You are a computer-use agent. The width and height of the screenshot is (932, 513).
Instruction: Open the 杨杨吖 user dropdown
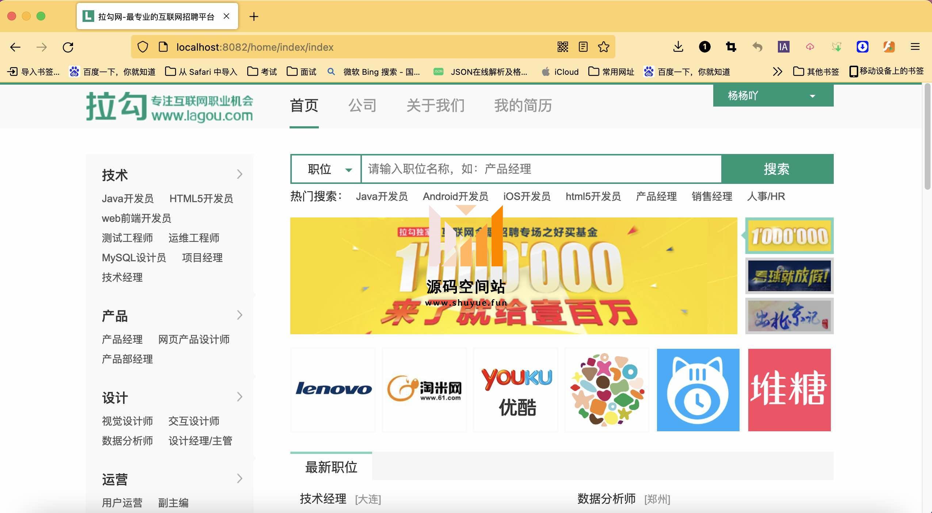[773, 96]
